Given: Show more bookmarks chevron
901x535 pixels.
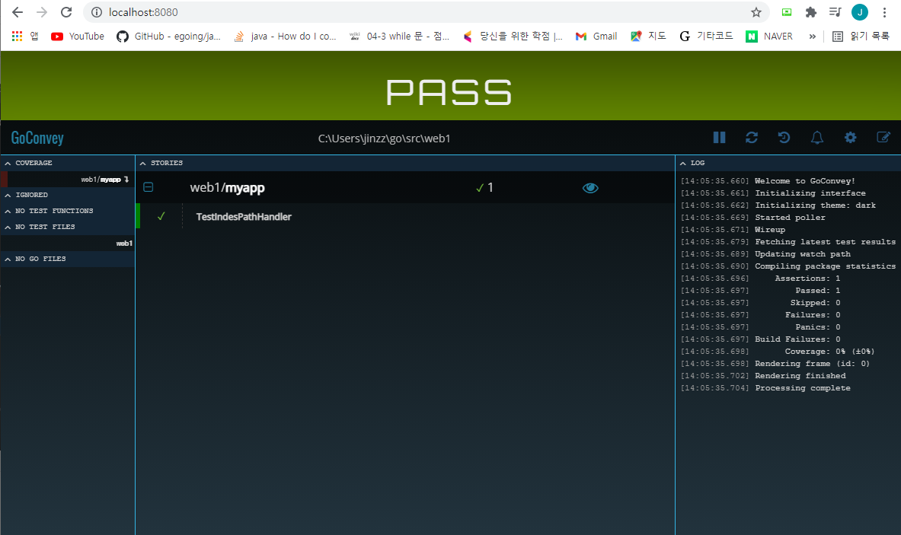Looking at the screenshot, I should click(x=812, y=37).
